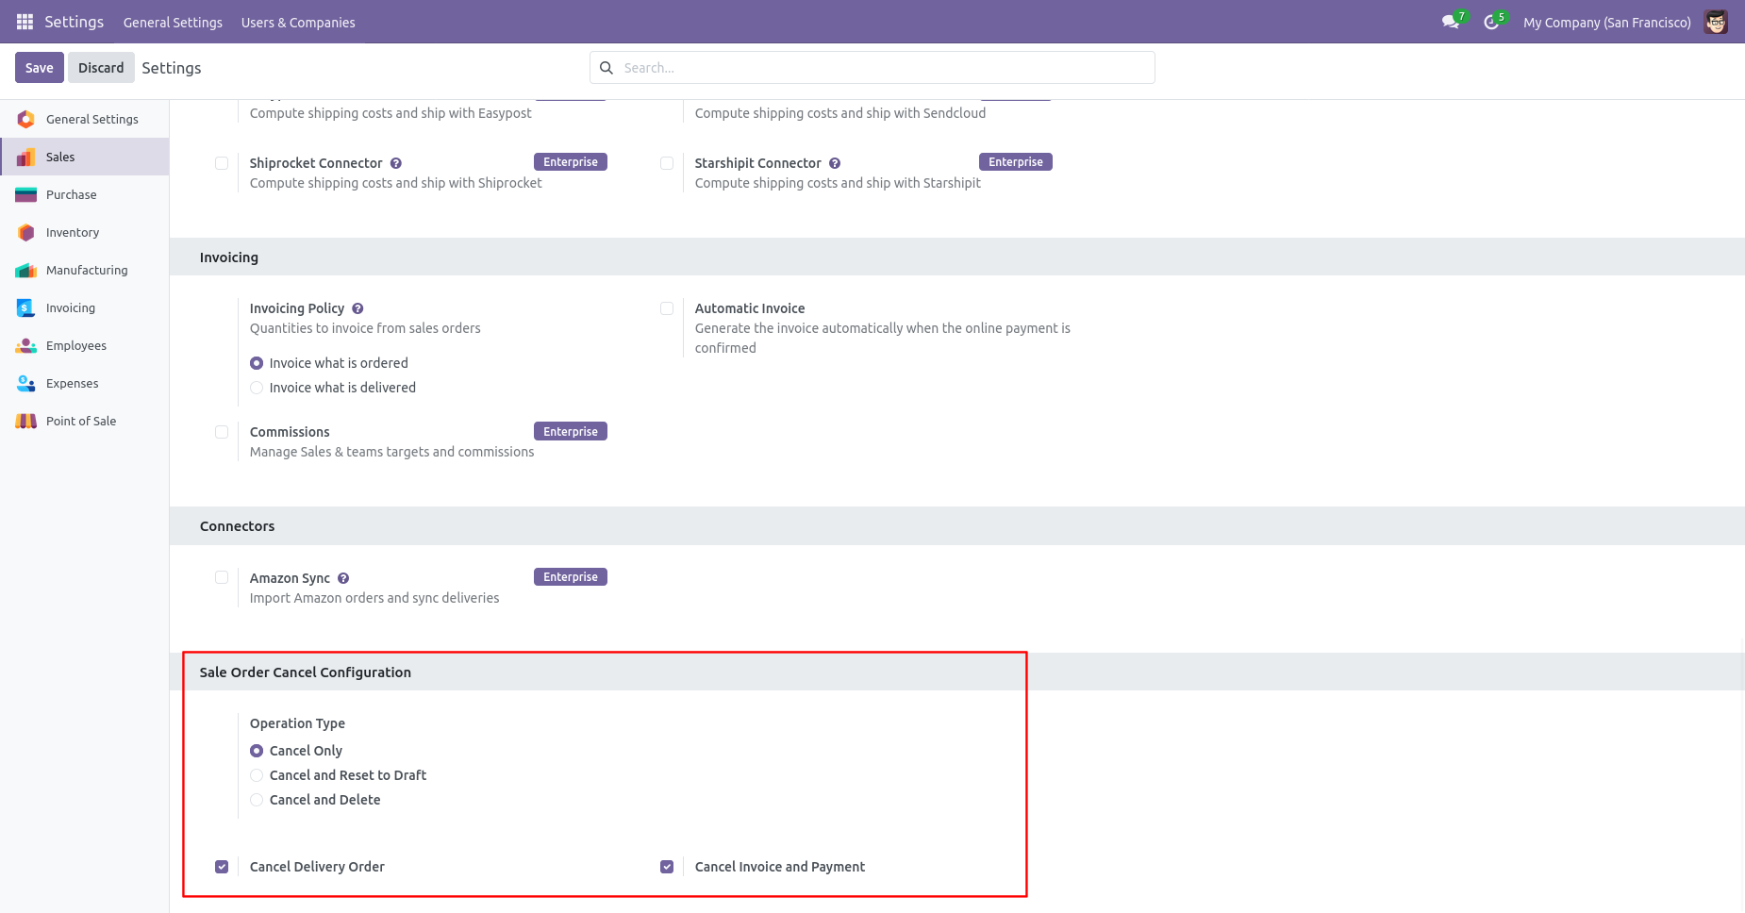Open the user avatar menu
Image resolution: width=1745 pixels, height=913 pixels.
click(1716, 22)
